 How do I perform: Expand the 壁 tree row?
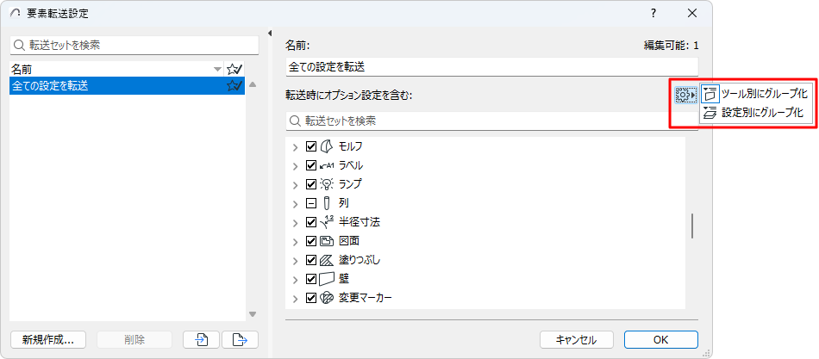click(295, 279)
